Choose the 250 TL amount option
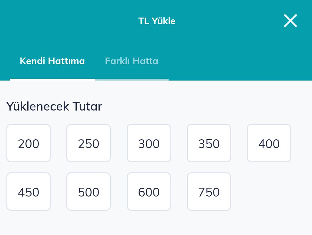Screen dimensions: 312x235 click(x=89, y=143)
